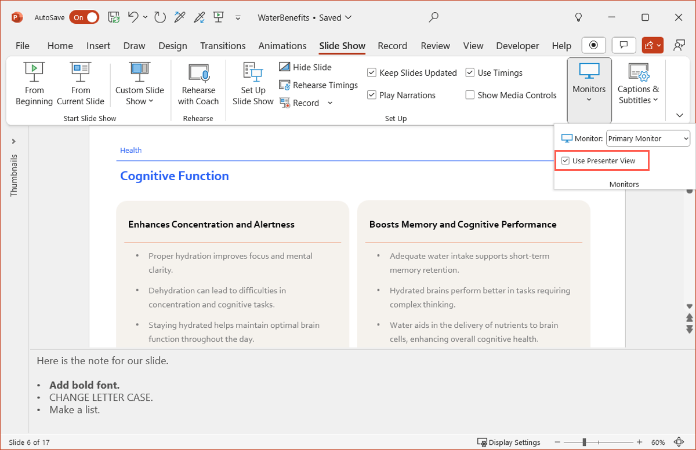
Task: Click the record circle button near Help
Action: click(x=593, y=45)
